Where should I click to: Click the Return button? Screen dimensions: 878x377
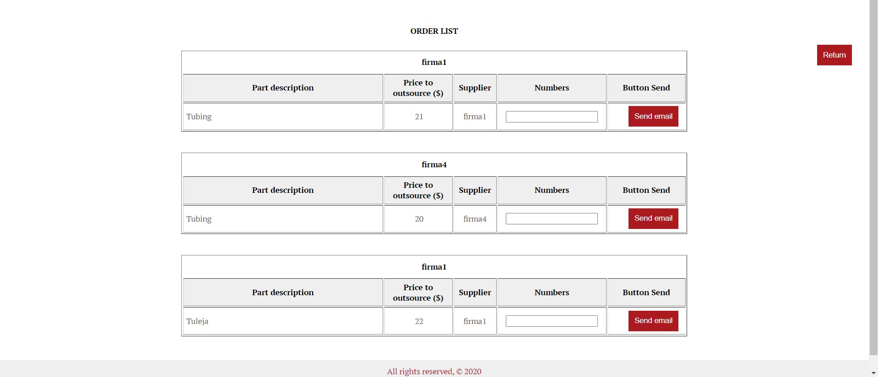coord(834,55)
